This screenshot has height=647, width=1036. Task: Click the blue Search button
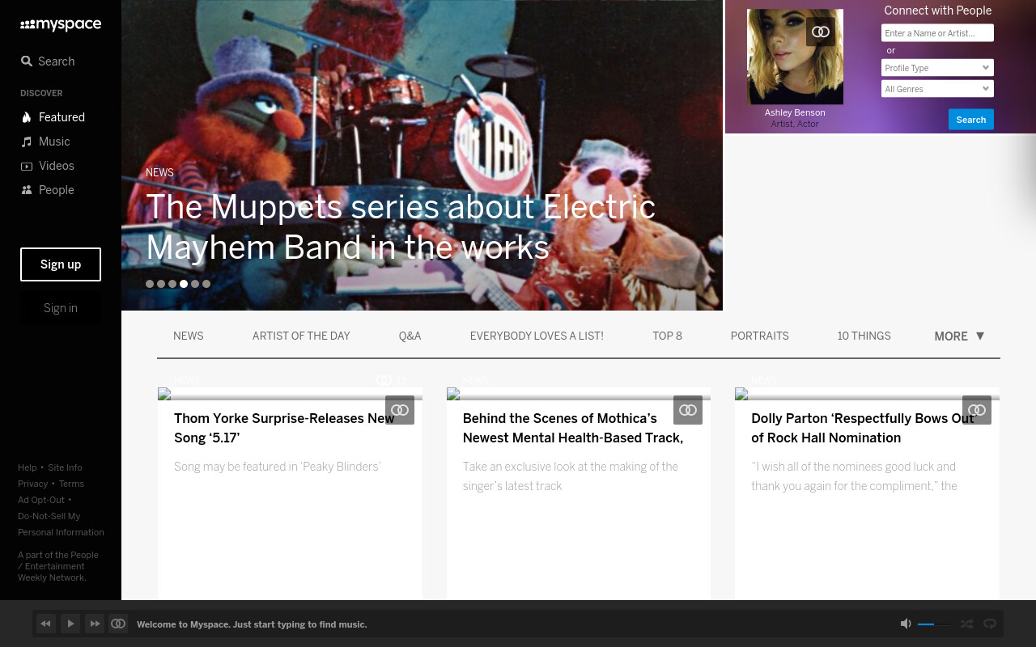(971, 120)
